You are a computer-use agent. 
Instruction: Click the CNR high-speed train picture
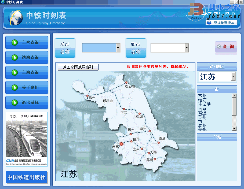pyautogui.click(x=27, y=139)
